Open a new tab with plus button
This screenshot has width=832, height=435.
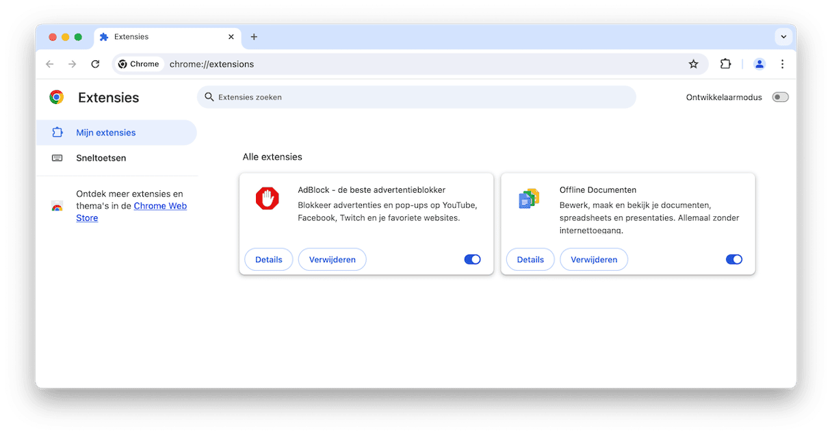pyautogui.click(x=254, y=37)
